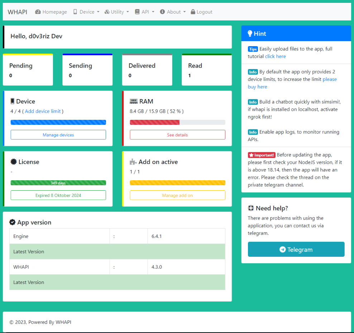Click the WHAPI row label in table
This screenshot has height=333, width=354.
[21, 267]
